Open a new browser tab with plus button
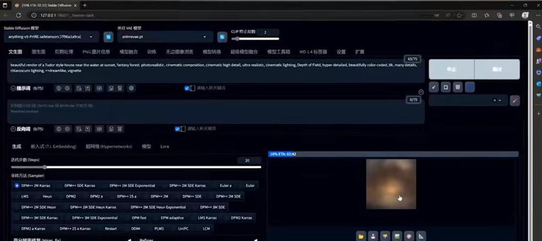The height and width of the screenshot is (241, 542). point(85,5)
